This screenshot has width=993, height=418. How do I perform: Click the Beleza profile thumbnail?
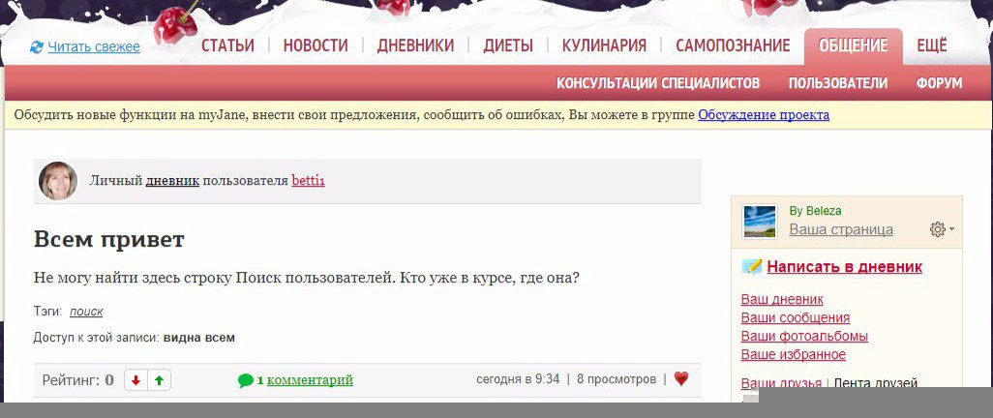click(760, 221)
